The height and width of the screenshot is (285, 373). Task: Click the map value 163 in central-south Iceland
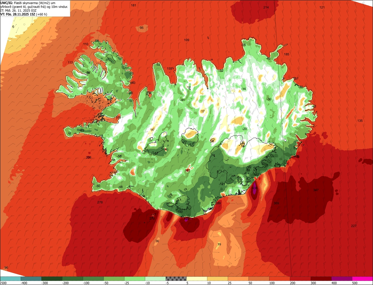click(188, 170)
